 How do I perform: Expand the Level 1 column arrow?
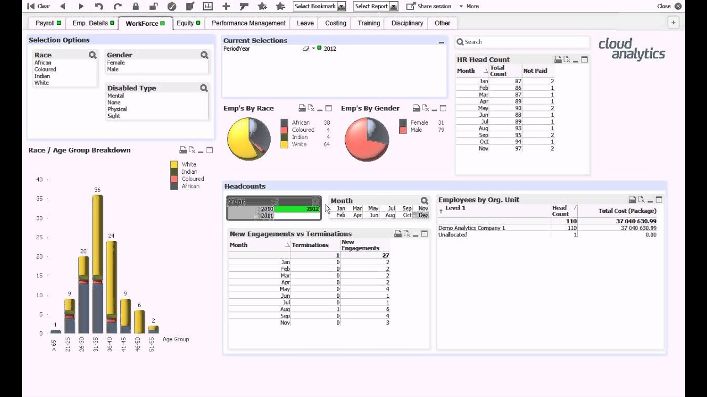441,211
